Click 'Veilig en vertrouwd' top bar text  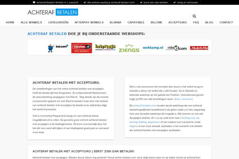pyautogui.click(x=187, y=2)
